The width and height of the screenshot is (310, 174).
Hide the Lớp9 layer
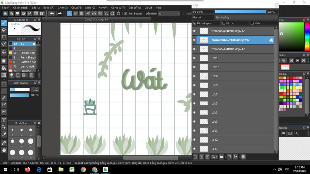(x=194, y=76)
